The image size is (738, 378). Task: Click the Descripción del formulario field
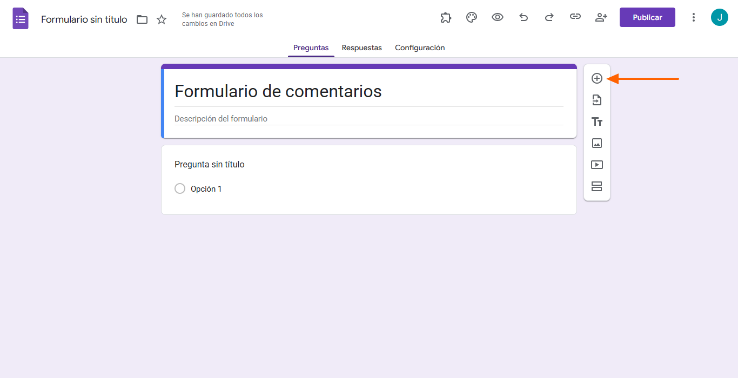(368, 119)
